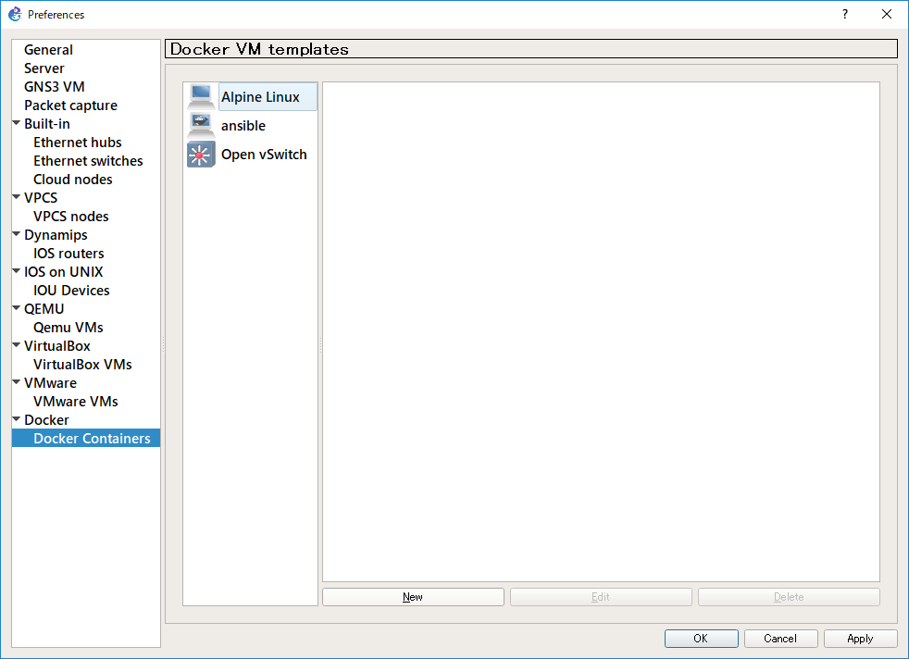Image resolution: width=909 pixels, height=659 pixels.
Task: Collapse the VPCS tree section
Action: [17, 197]
